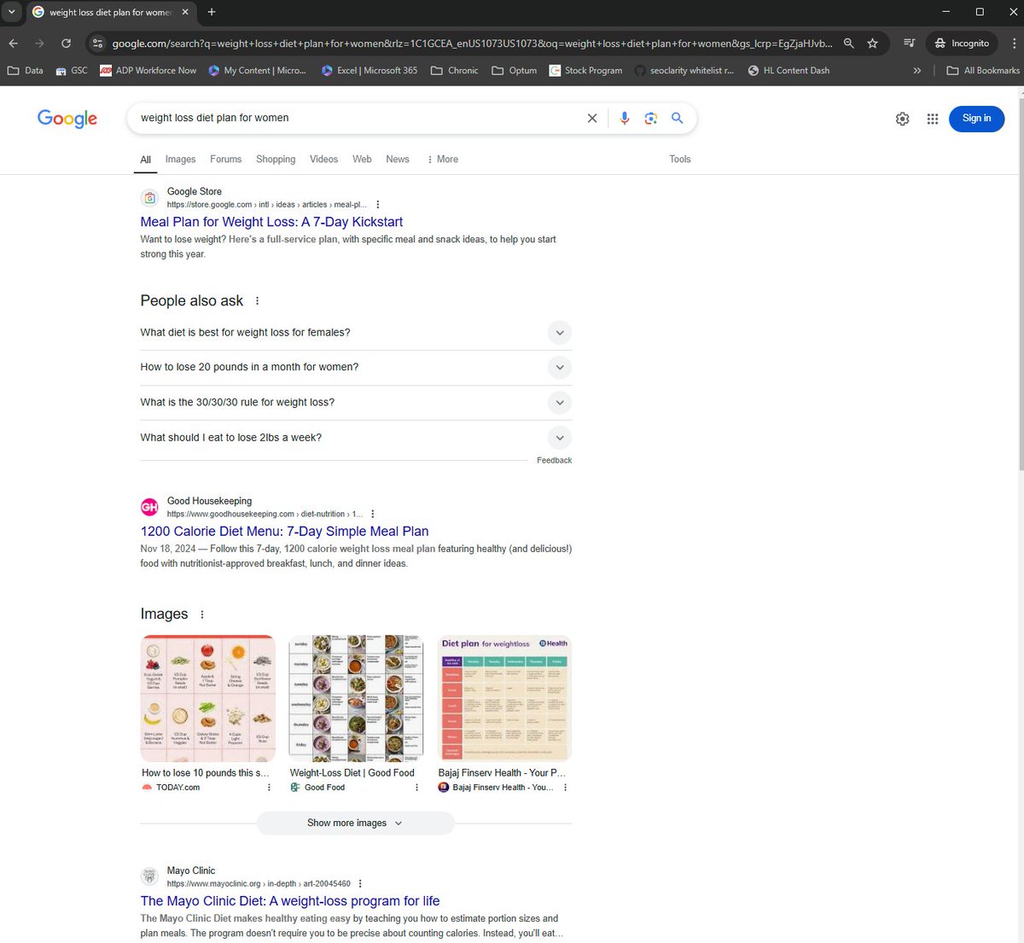Viewport: 1024px width, 943px height.
Task: Expand 'How to lose 20 pounds in a month'
Action: tap(356, 367)
